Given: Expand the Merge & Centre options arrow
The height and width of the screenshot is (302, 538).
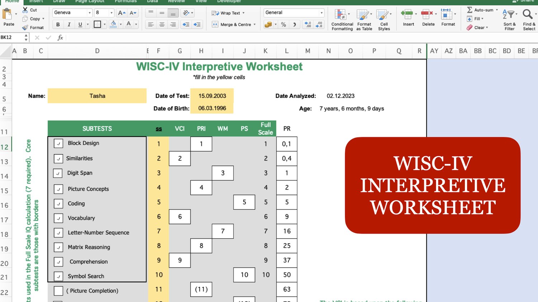Looking at the screenshot, I should pos(255,24).
